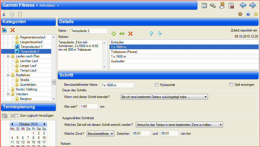
Task: Check Zum Logbuch hinzufügen option
Action: [16, 116]
